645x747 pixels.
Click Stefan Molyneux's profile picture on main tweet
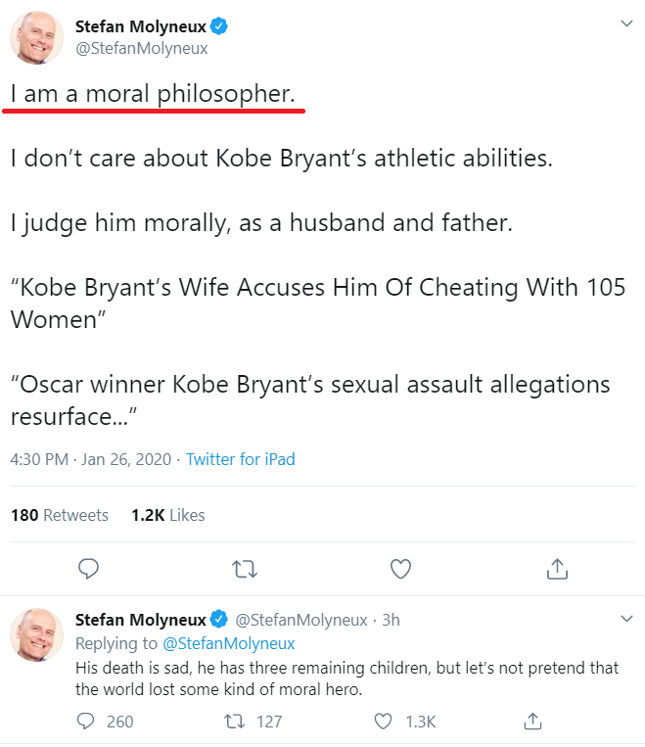37,38
